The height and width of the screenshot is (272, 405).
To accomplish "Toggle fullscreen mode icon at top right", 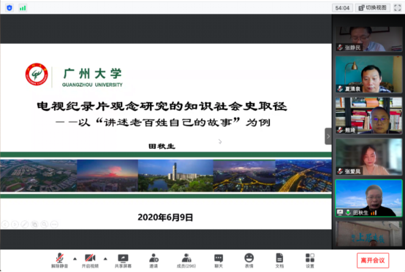I will click(x=397, y=8).
